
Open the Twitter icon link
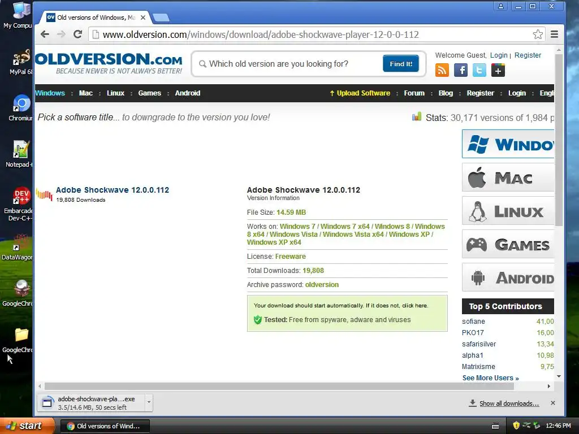pos(479,70)
